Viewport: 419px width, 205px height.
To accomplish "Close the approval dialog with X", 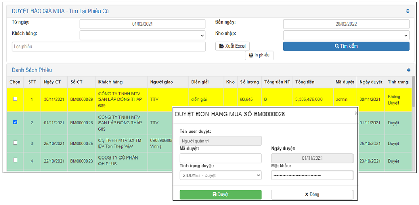I will click(x=356, y=113).
